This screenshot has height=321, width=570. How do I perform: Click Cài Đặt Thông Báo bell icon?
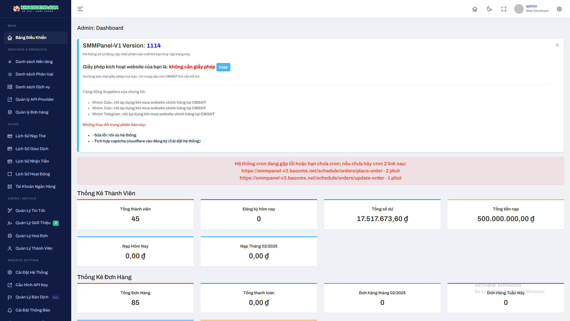coord(10,310)
